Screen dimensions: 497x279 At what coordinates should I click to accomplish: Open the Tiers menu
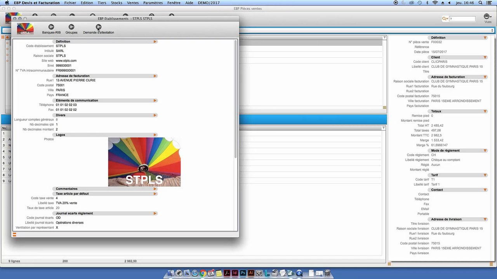click(102, 3)
